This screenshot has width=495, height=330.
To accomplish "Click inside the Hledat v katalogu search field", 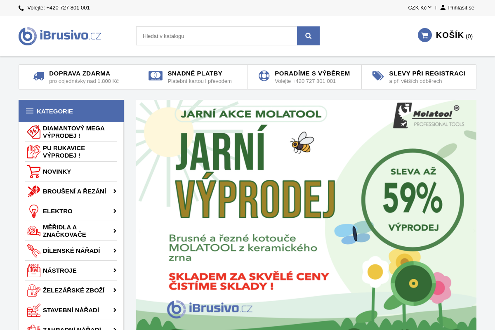I will pyautogui.click(x=216, y=36).
